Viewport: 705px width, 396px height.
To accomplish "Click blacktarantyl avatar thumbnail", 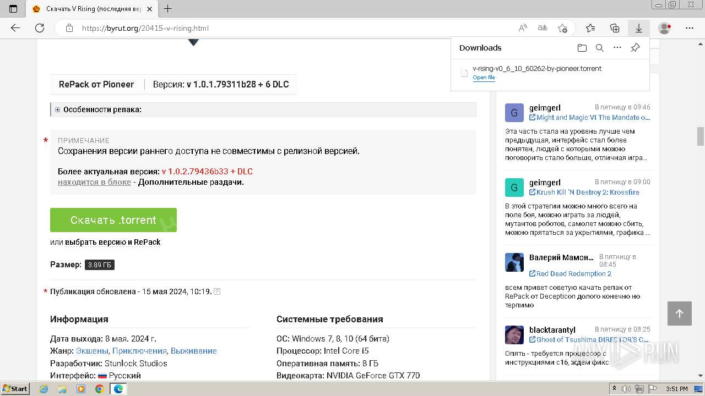I will pos(514,335).
